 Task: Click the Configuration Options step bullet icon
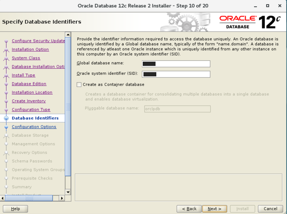point(6,127)
